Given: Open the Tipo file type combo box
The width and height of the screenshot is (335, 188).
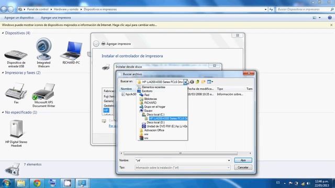Looking at the screenshot, I should (x=183, y=168).
